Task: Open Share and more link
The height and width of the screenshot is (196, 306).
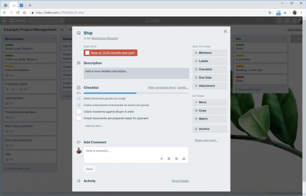Action: click(x=206, y=140)
